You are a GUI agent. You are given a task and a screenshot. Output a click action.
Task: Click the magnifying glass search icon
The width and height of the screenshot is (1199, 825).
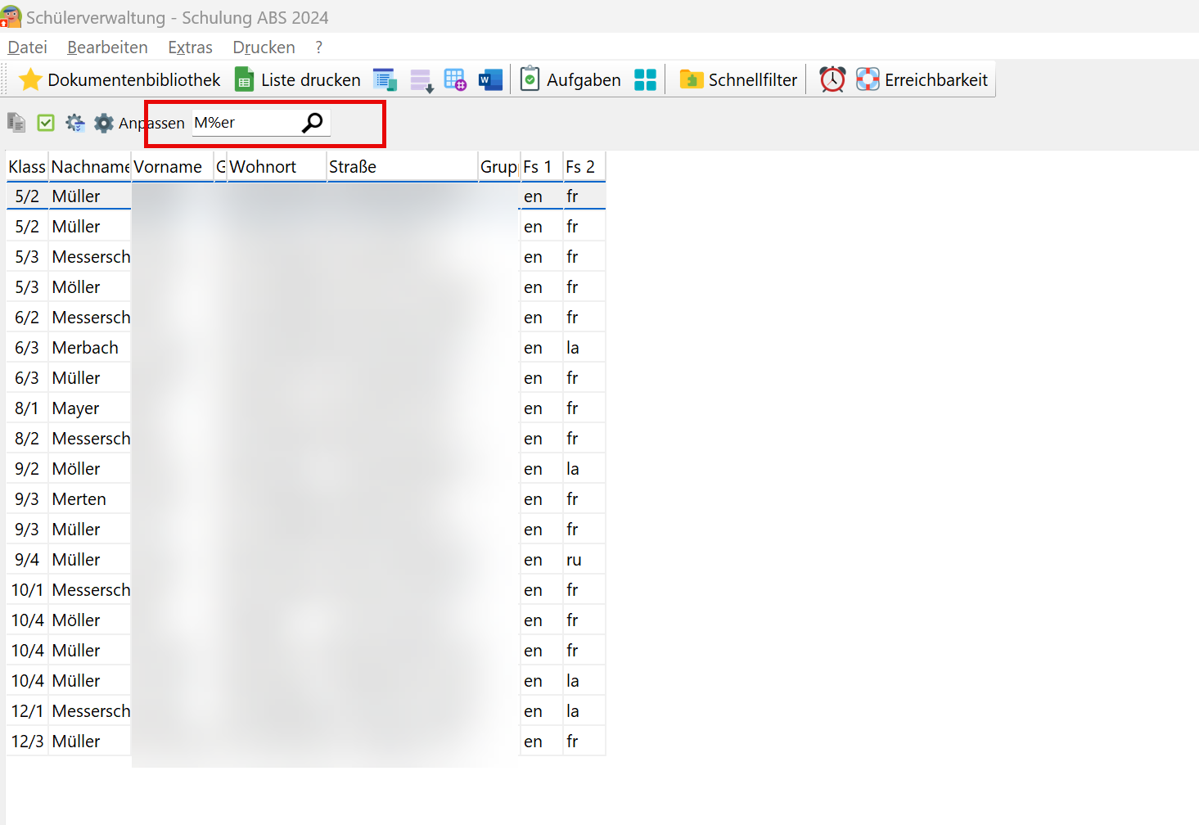[313, 123]
